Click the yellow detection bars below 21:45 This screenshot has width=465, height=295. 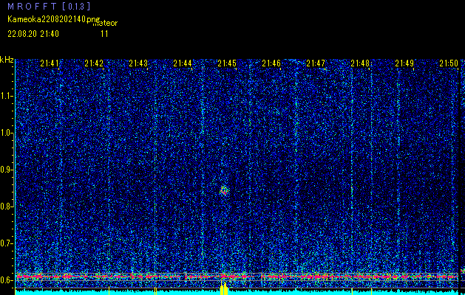click(x=223, y=289)
